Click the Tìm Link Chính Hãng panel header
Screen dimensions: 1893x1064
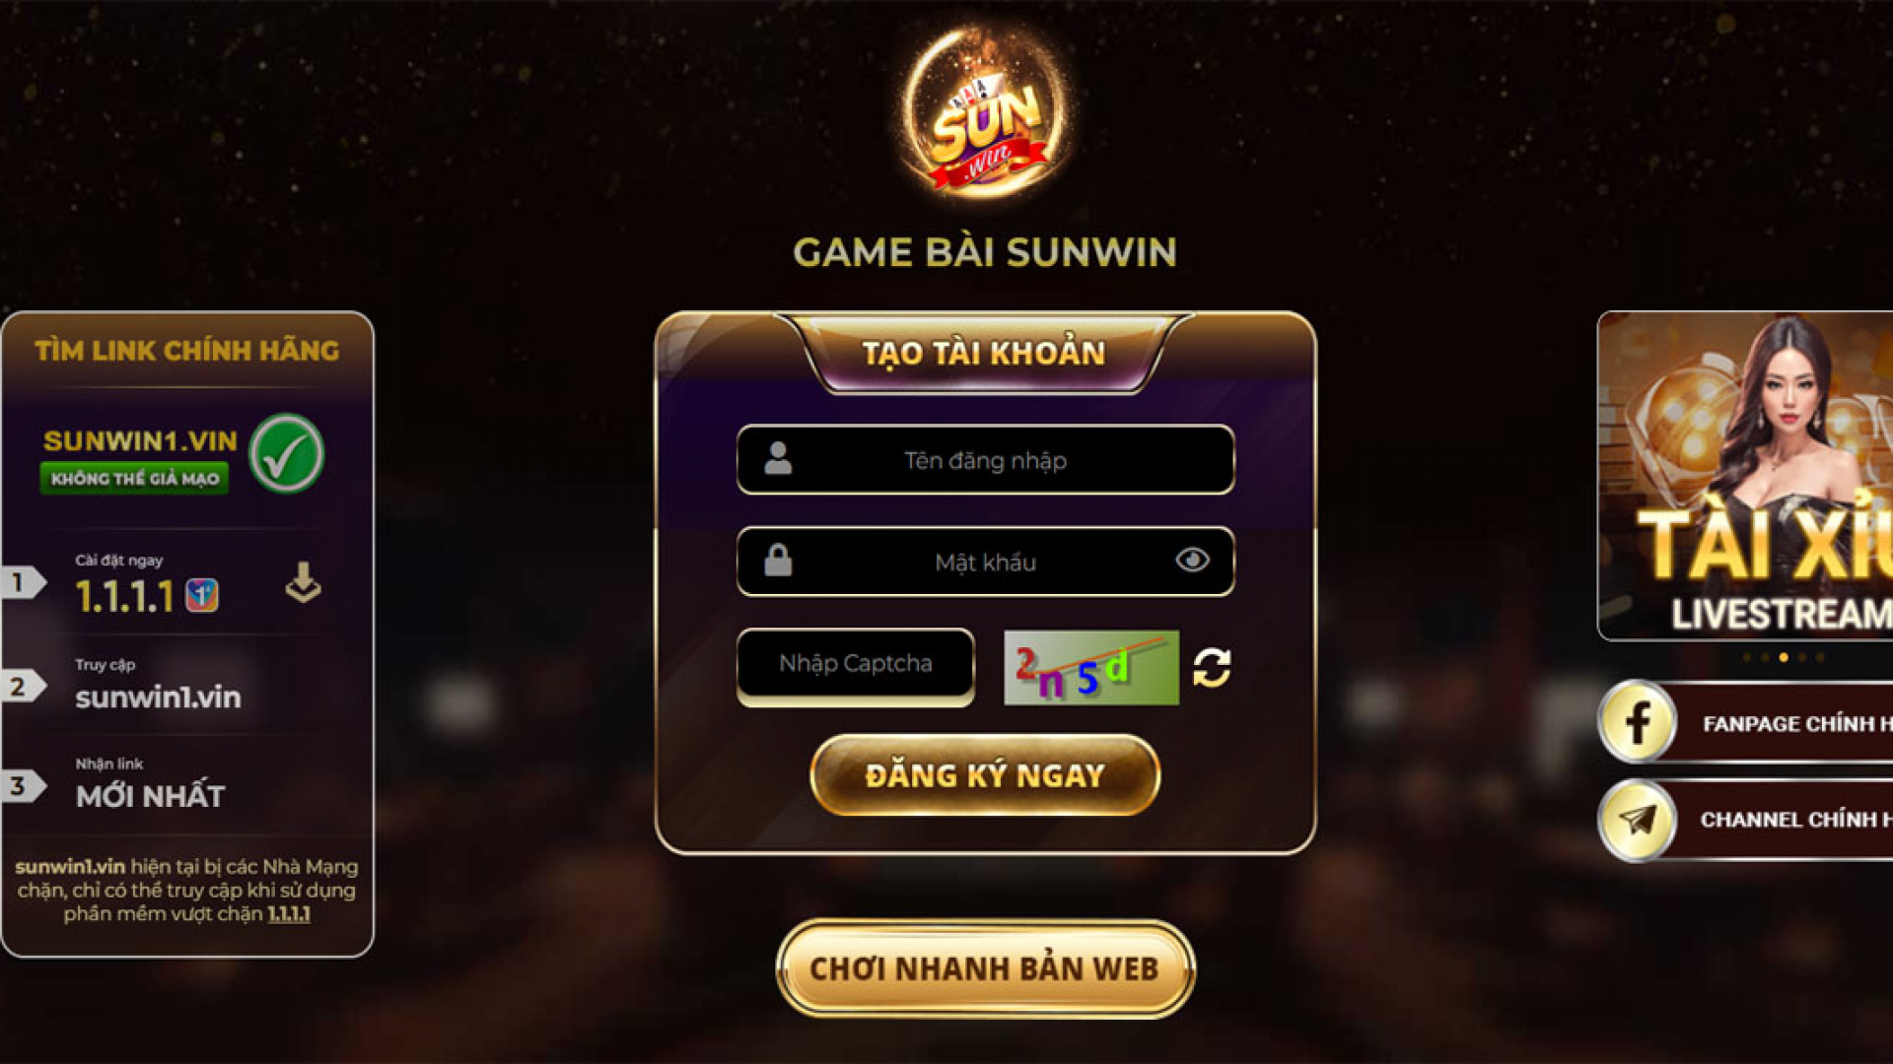(187, 351)
